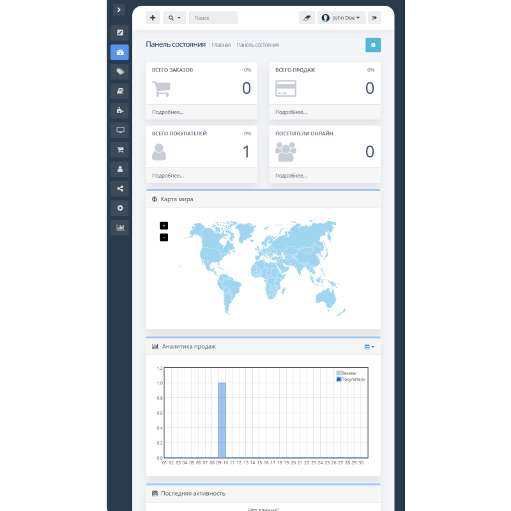Screen dimensions: 511x511
Task: Open the calendar dropdown on Аналитика продаж
Action: (x=369, y=346)
